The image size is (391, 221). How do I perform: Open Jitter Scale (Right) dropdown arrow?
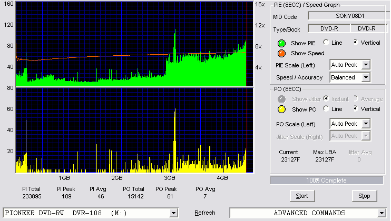click(x=366, y=136)
